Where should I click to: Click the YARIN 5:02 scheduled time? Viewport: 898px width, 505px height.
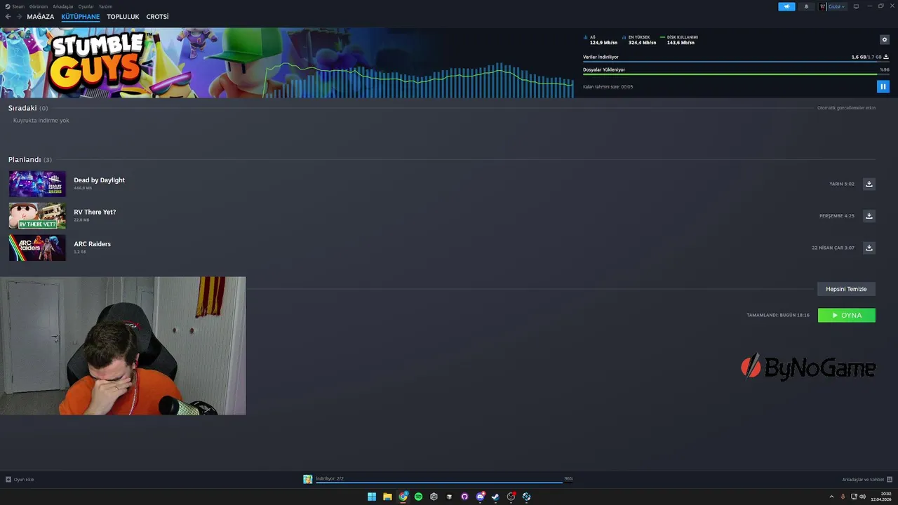click(x=842, y=184)
